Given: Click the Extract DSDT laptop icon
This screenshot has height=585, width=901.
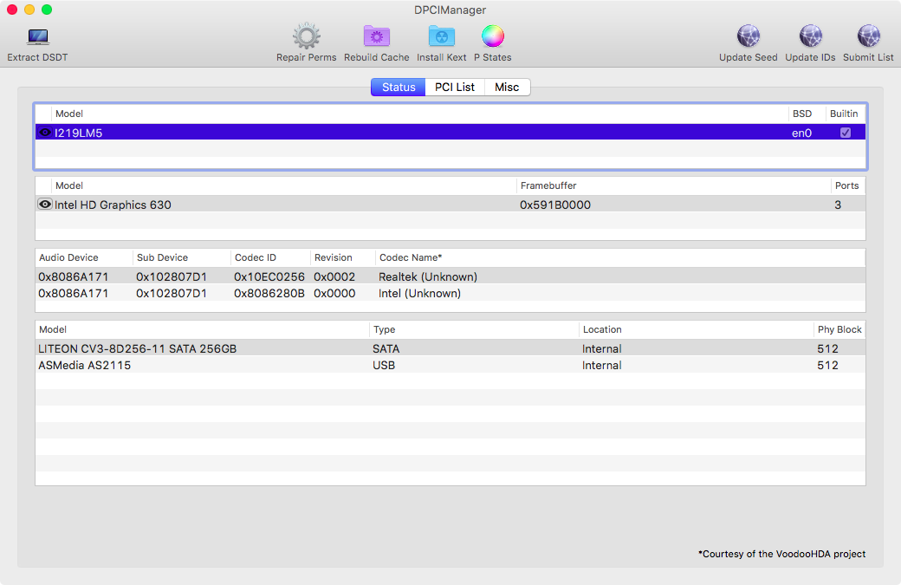Looking at the screenshot, I should (x=37, y=37).
